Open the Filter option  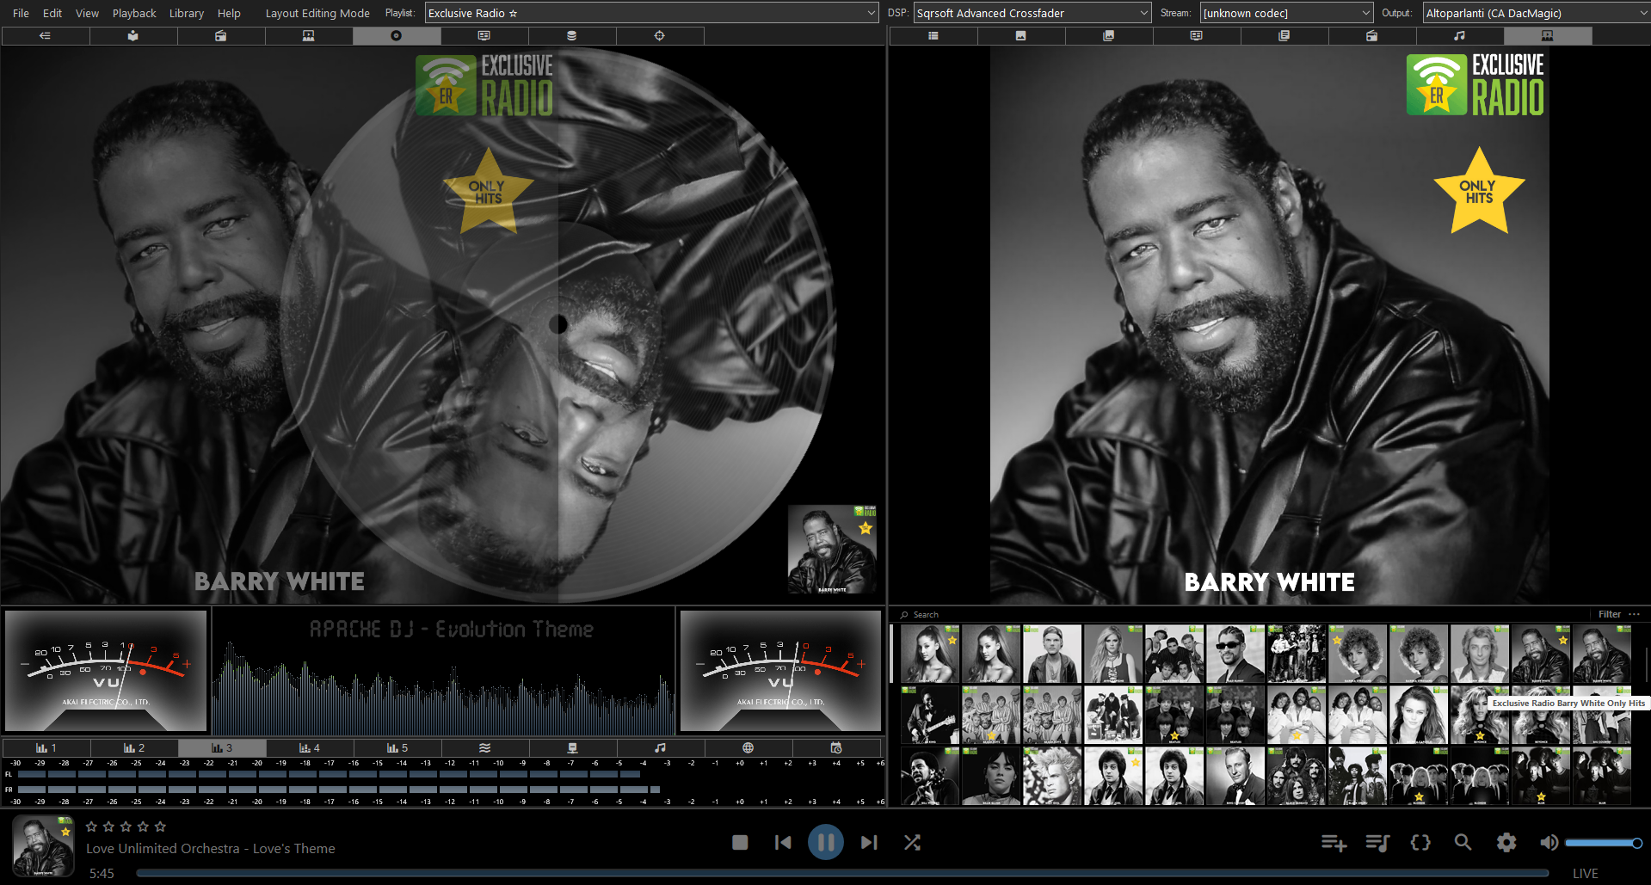click(x=1609, y=614)
